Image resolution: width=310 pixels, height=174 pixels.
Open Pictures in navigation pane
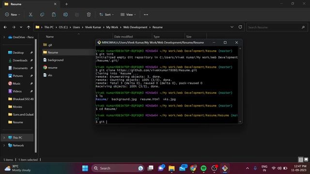tap(17, 76)
